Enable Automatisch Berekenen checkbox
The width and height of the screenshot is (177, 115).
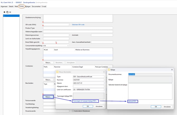73,111
